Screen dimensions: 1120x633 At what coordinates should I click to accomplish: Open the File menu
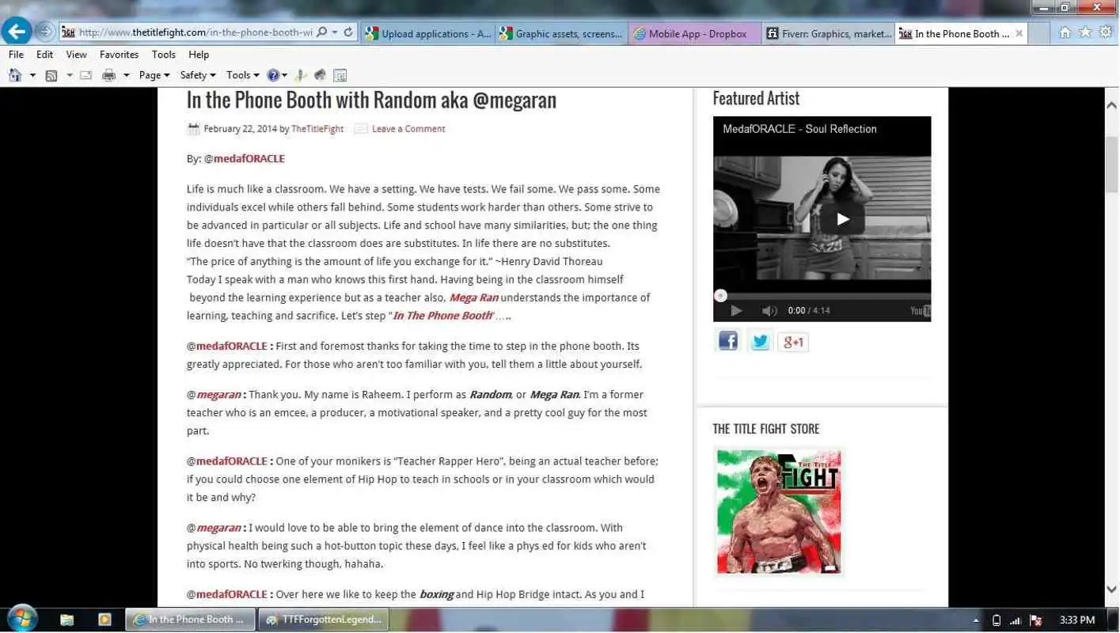click(16, 55)
